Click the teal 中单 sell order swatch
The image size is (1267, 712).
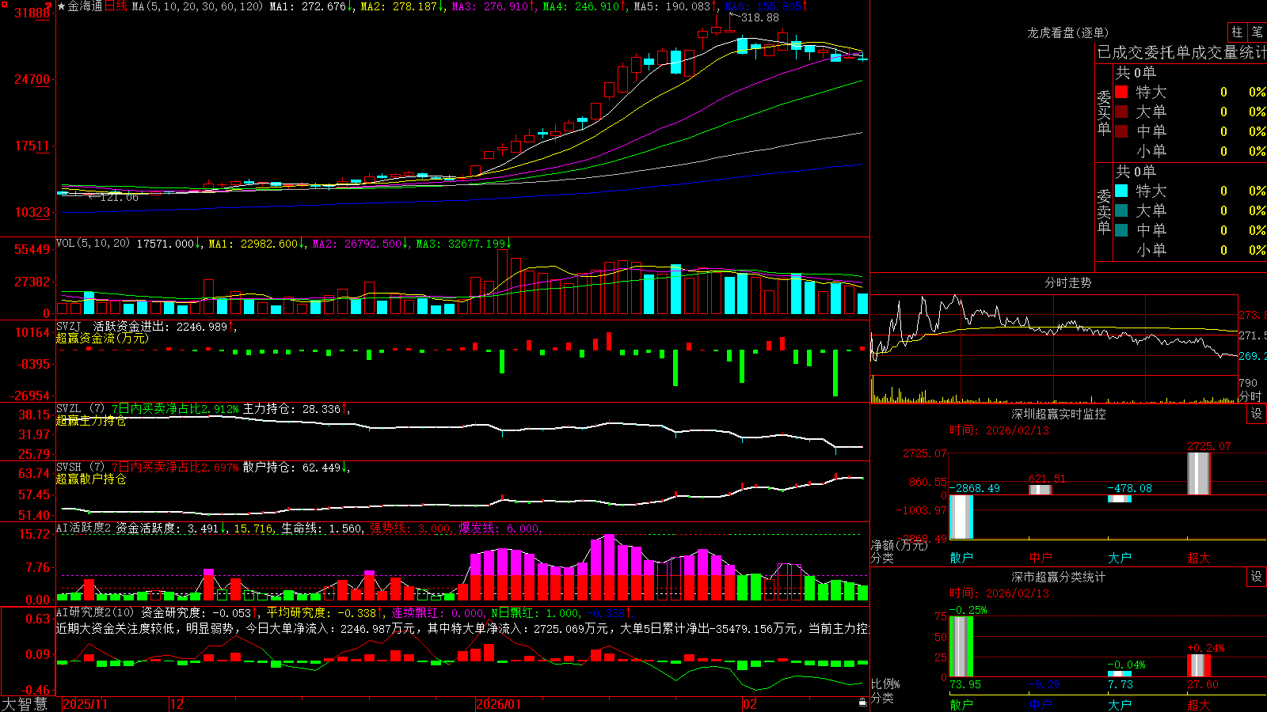1121,230
